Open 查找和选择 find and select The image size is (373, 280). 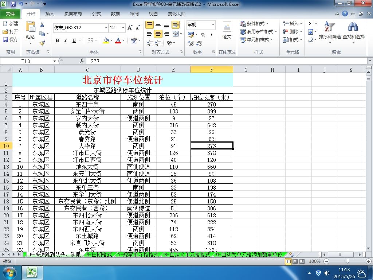point(353,32)
